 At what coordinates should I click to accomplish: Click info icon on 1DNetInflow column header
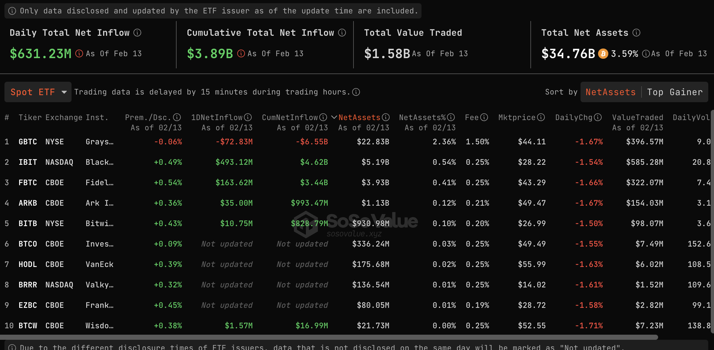click(248, 117)
